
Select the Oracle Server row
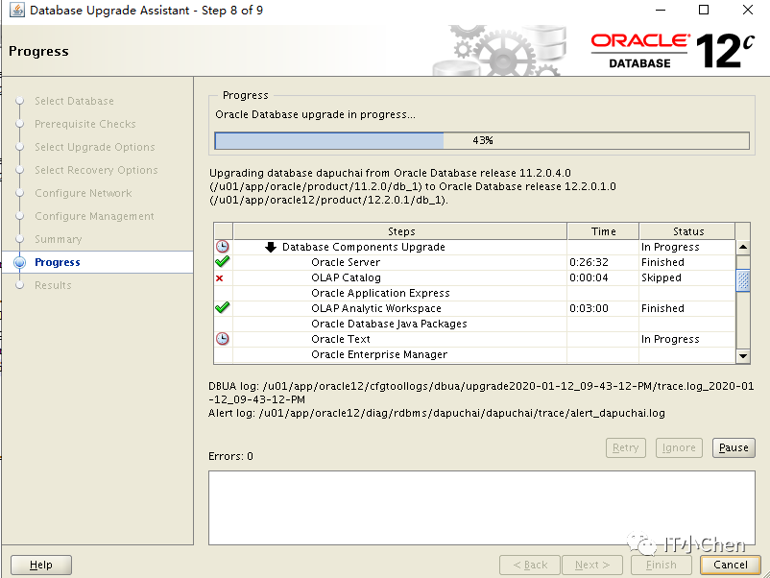click(475, 262)
